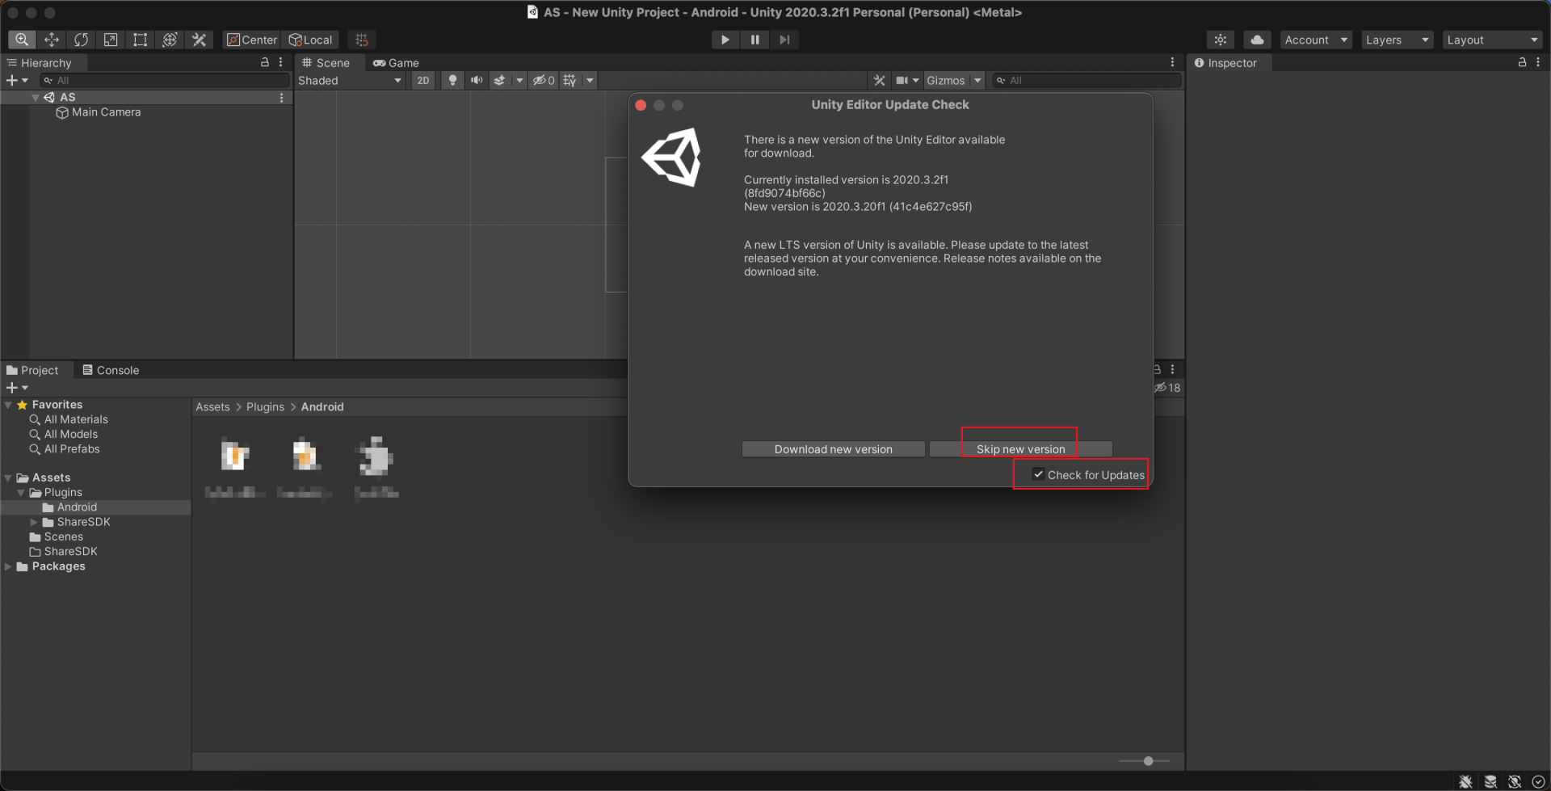Open the Layers dropdown
Screen dimensions: 1551x791
point(1398,40)
